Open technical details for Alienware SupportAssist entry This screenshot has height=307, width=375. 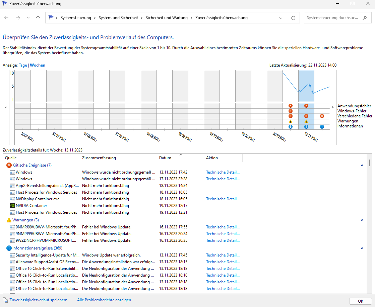coord(223,262)
